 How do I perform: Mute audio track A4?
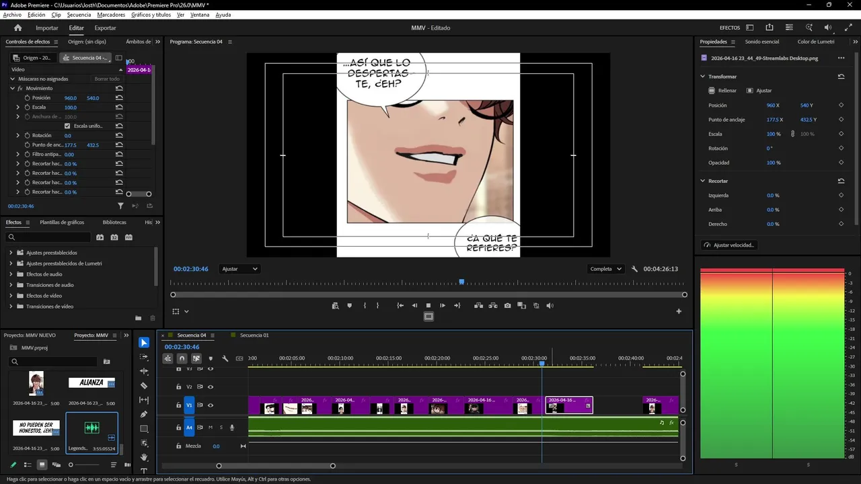tap(211, 428)
